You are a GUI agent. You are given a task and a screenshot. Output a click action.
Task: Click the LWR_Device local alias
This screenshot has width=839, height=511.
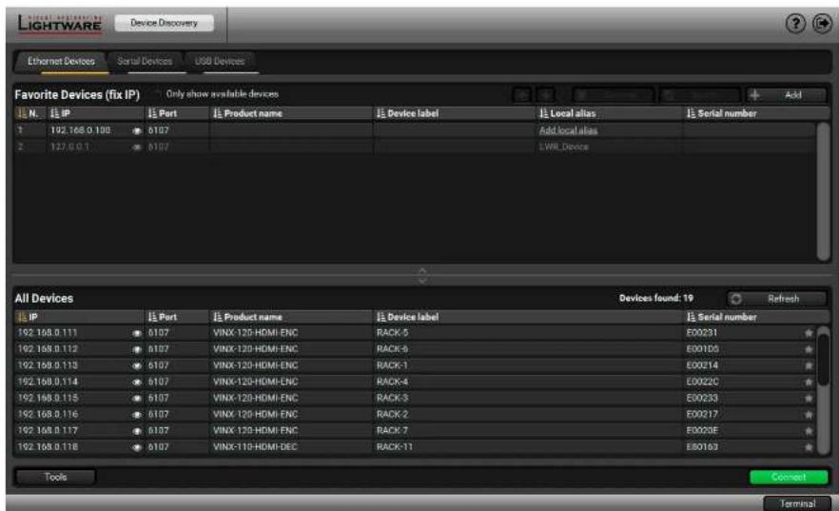[x=563, y=147]
